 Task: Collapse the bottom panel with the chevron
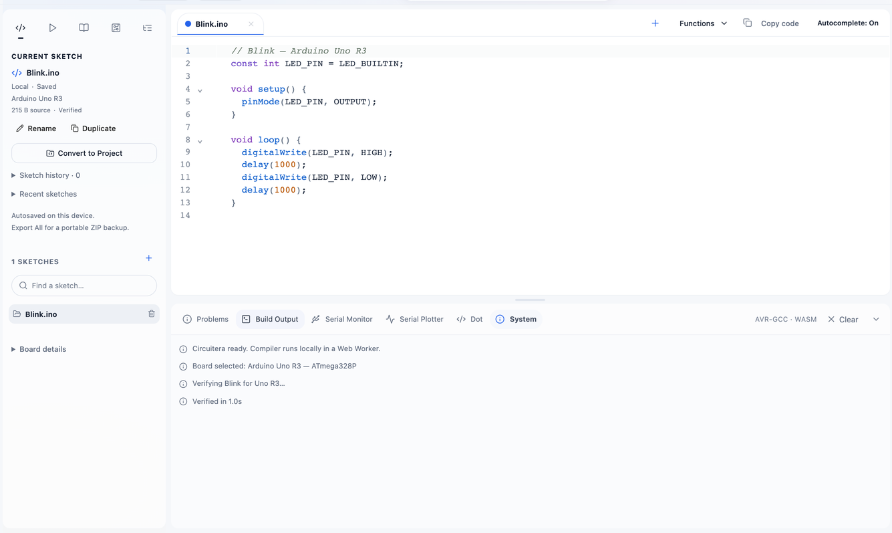[x=876, y=320]
